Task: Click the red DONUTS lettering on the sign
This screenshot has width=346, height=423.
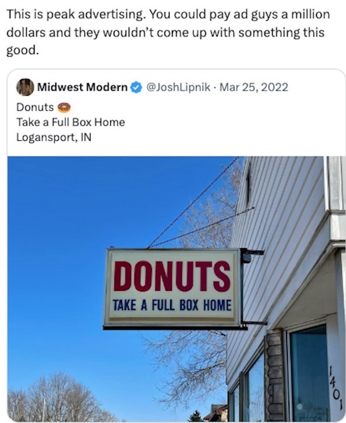Action: tap(171, 276)
